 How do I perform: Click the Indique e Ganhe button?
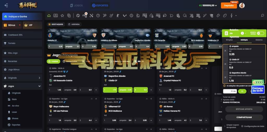pyautogui.click(x=22, y=16)
